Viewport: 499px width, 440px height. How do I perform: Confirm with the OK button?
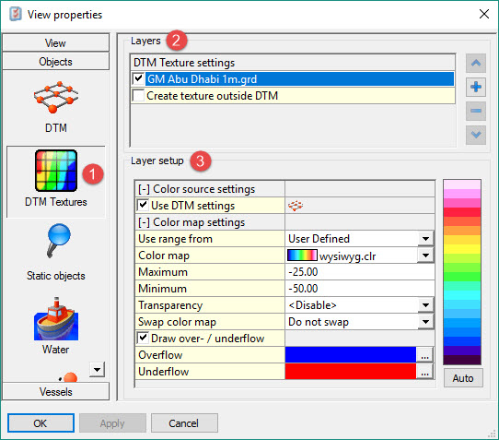tap(41, 423)
